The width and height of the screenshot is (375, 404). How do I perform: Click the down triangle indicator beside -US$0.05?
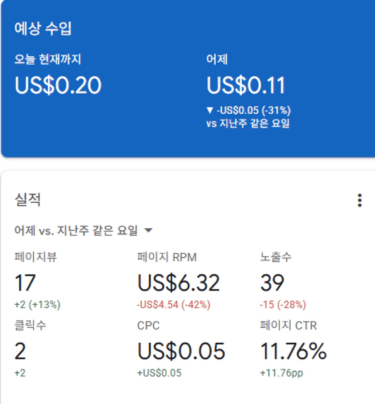[x=209, y=110]
